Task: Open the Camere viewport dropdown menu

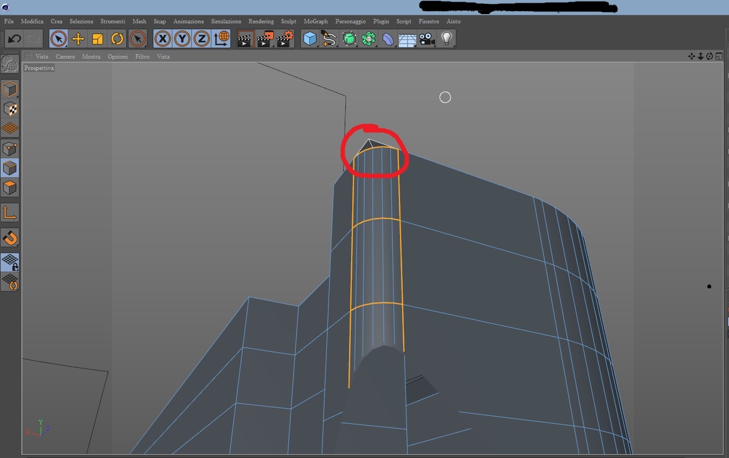Action: [65, 56]
